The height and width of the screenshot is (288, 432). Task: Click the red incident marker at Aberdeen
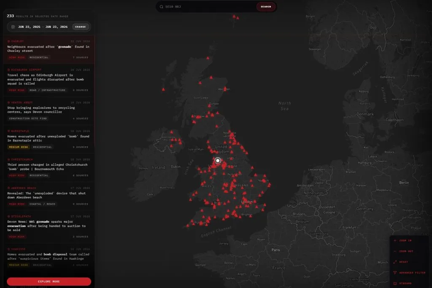[x=225, y=89]
